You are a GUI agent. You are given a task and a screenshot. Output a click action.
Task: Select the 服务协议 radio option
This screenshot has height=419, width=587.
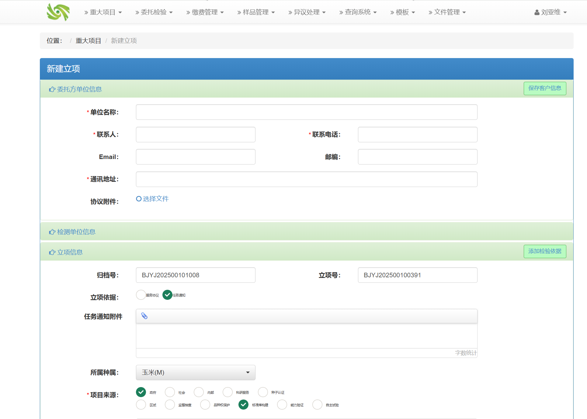pos(141,295)
